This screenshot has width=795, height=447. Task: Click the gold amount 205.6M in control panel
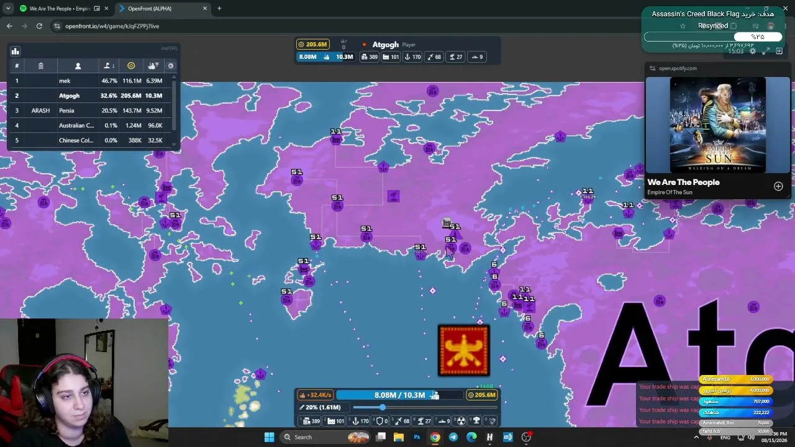[482, 395]
